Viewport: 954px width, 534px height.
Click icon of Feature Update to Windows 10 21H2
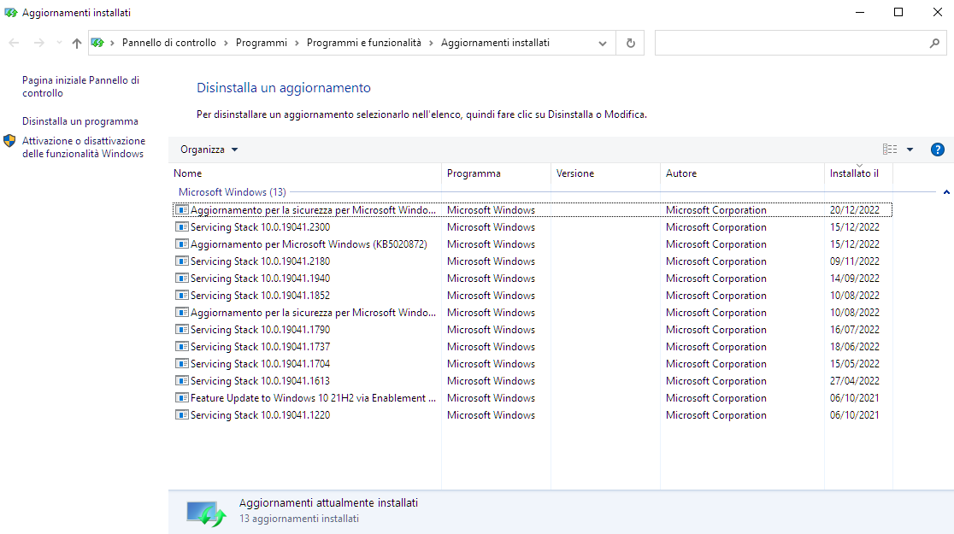click(181, 398)
